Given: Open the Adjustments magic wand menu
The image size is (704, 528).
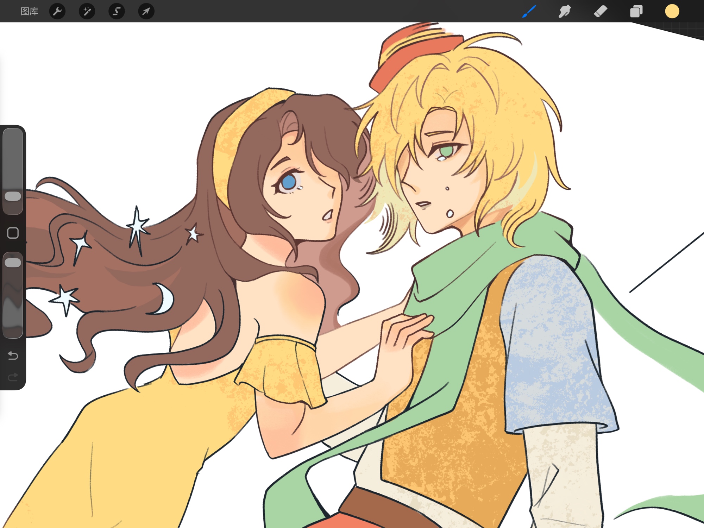Looking at the screenshot, I should coord(87,11).
